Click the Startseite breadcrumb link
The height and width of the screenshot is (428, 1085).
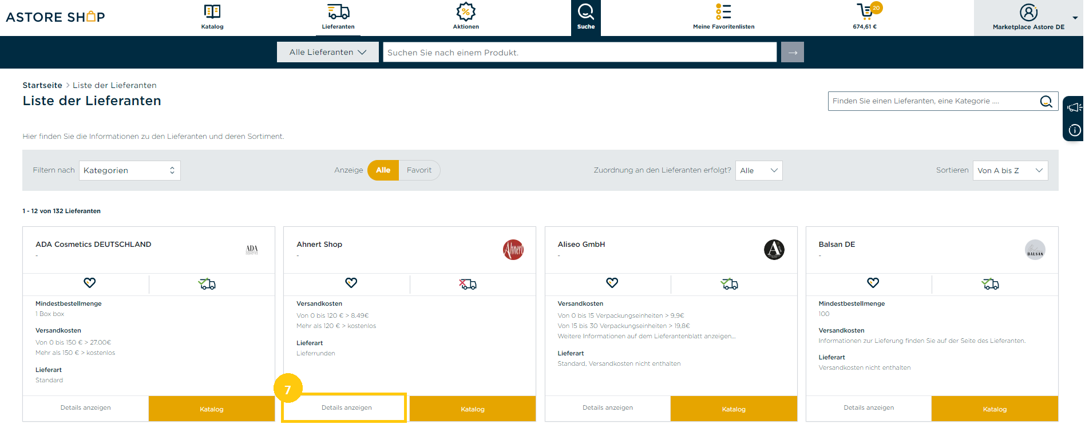[42, 85]
